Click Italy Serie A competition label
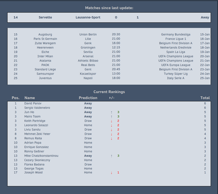This screenshot has height=194, width=218. [176, 78]
